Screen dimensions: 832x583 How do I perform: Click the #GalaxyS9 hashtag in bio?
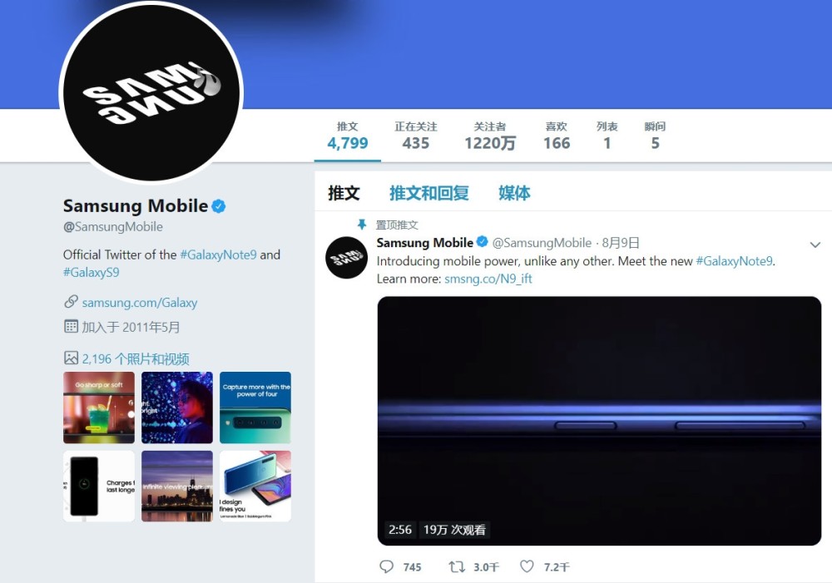click(92, 273)
